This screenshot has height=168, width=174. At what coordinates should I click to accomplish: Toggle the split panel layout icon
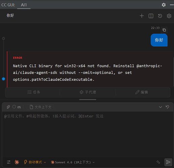(x=151, y=16)
